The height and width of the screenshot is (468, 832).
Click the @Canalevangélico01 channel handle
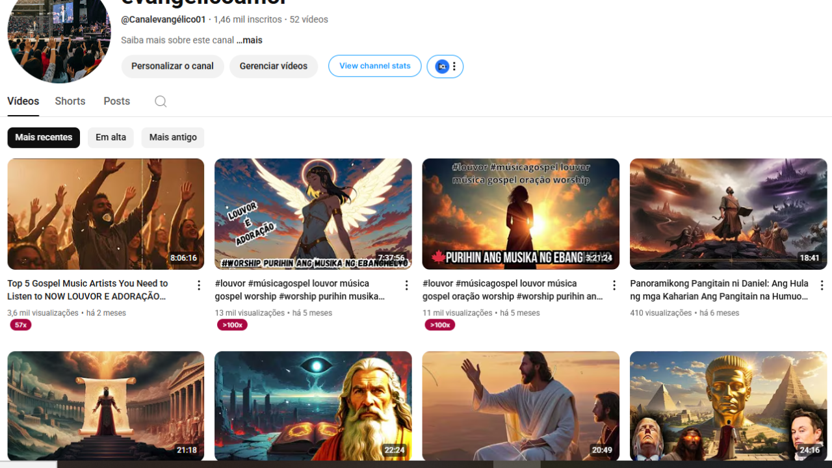coord(163,19)
